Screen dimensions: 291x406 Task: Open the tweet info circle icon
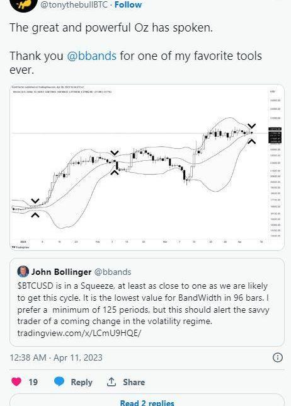278,357
